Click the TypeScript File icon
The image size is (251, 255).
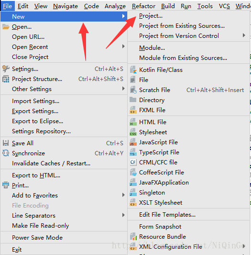click(133, 152)
